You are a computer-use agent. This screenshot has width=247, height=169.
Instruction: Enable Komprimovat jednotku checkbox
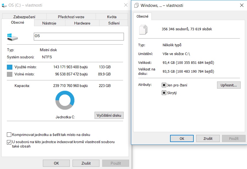(x=9, y=135)
